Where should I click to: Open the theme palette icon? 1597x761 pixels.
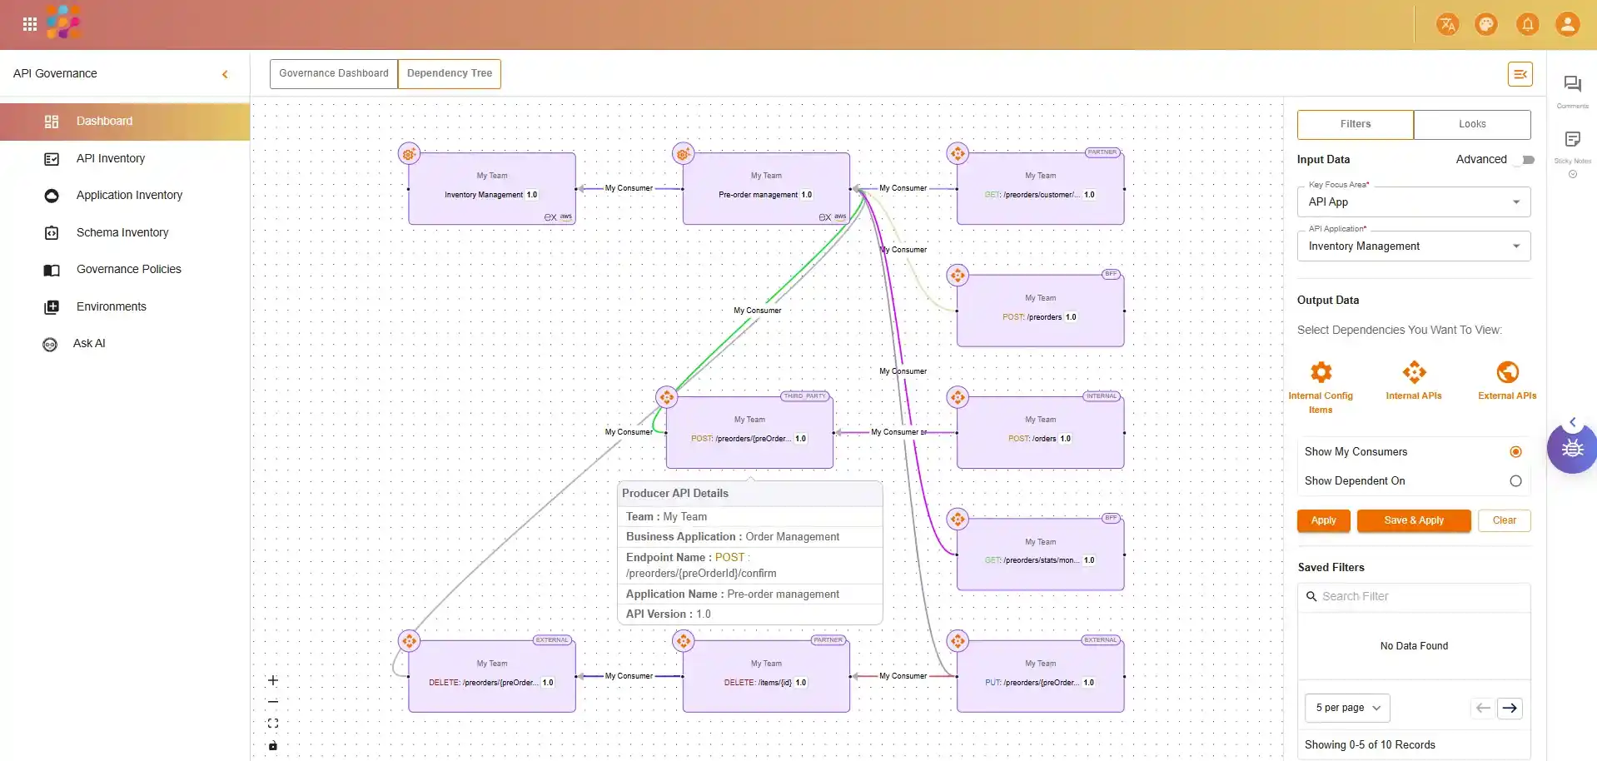pos(1486,24)
